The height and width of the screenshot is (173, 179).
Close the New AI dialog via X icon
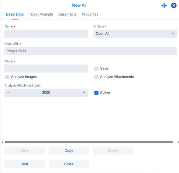[174, 5]
